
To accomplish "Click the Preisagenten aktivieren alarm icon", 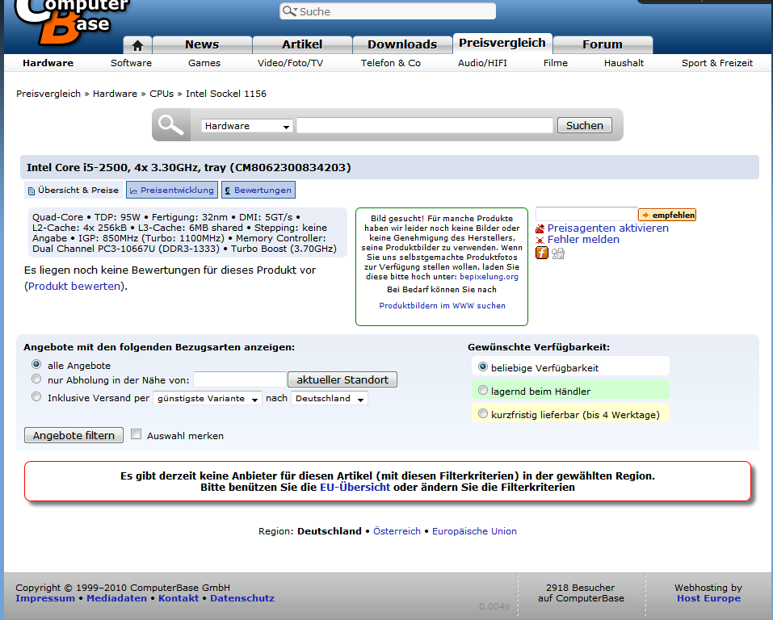I will 540,228.
